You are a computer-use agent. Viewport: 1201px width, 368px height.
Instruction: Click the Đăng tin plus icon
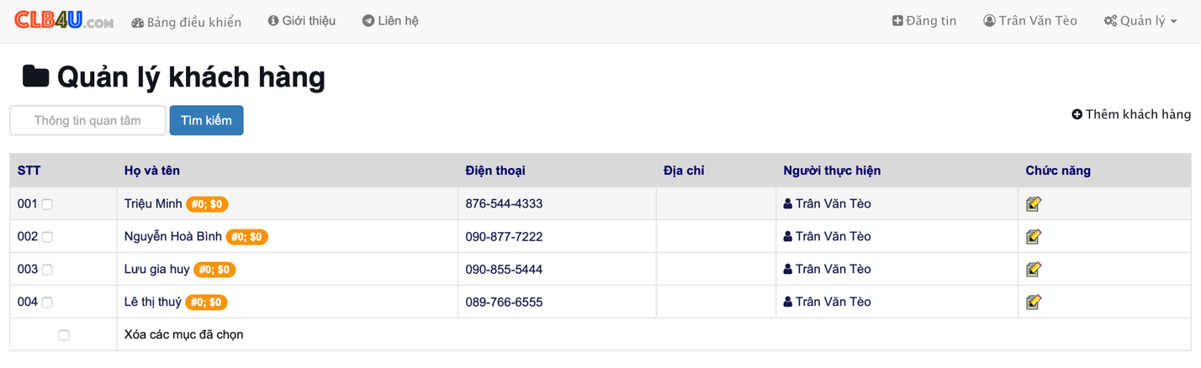point(897,21)
